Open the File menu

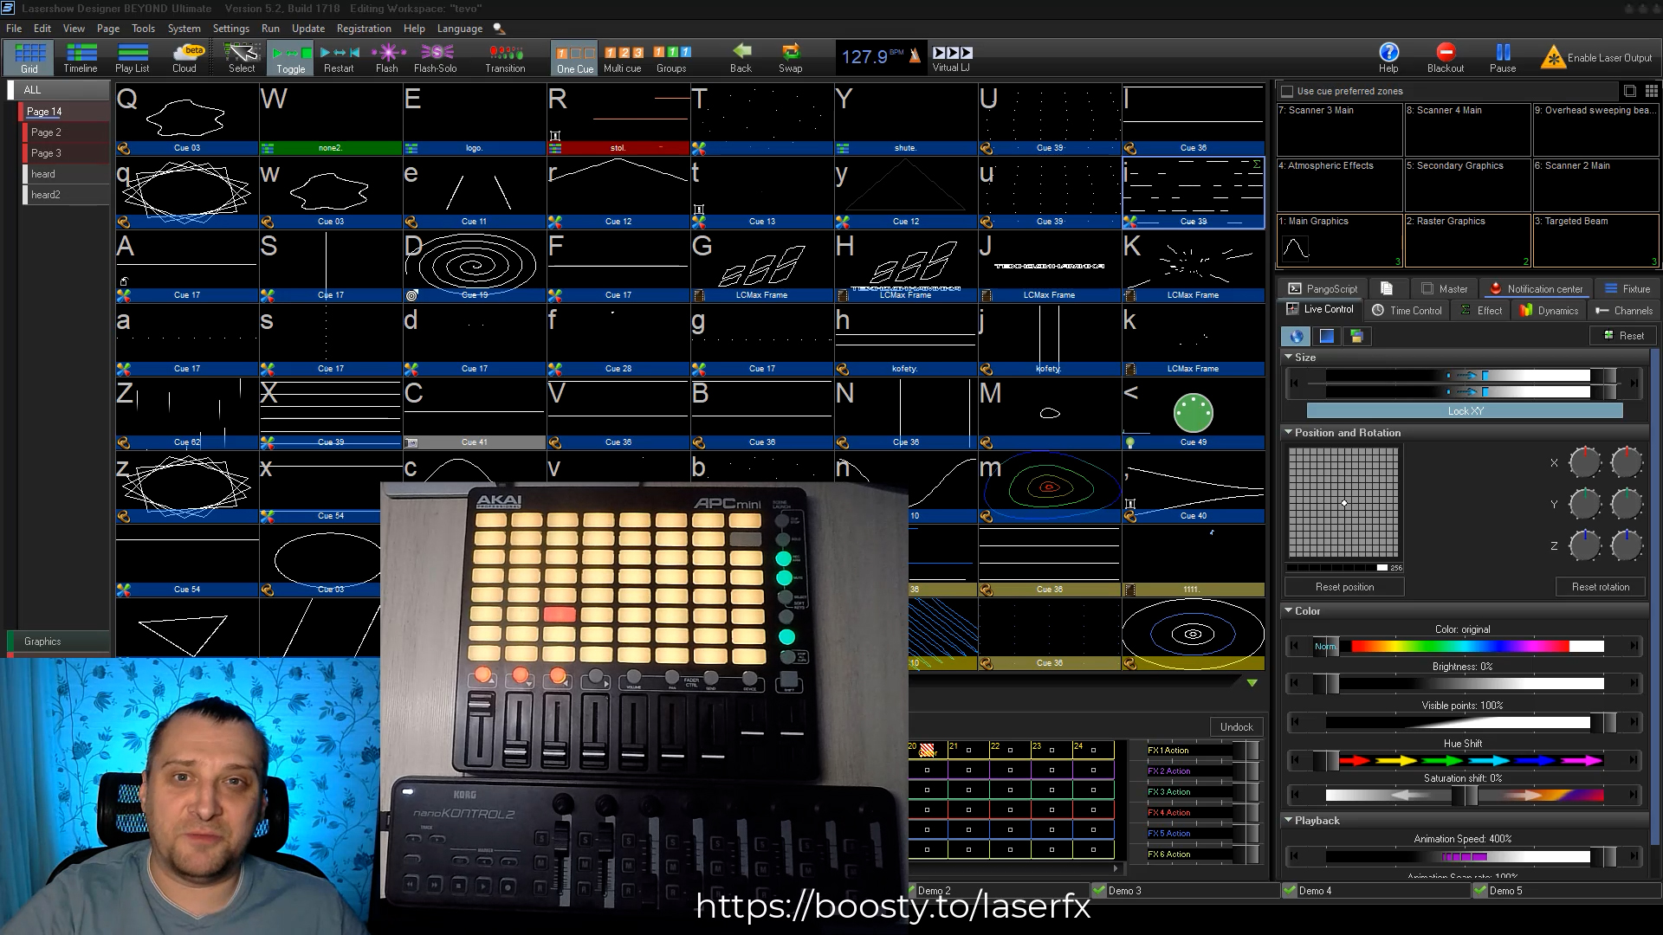(14, 29)
